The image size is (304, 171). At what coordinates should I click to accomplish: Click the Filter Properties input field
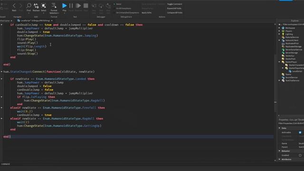pyautogui.click(x=291, y=123)
